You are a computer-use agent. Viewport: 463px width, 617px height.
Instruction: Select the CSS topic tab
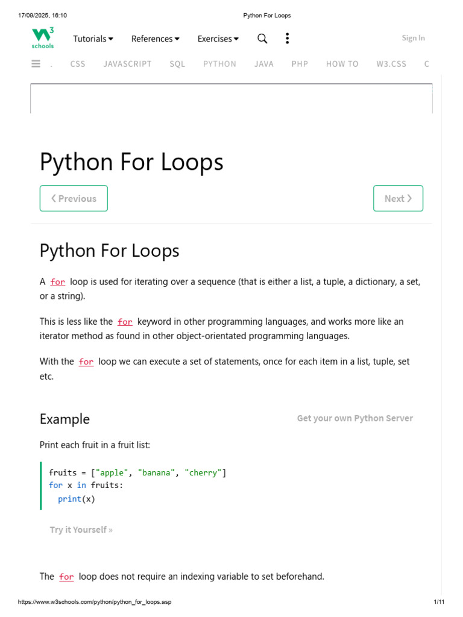78,64
